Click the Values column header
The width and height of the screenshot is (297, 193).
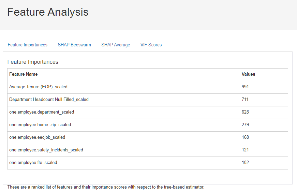(x=248, y=74)
